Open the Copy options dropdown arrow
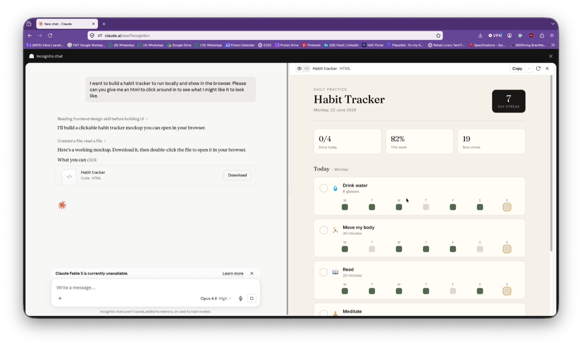Image resolution: width=582 pixels, height=347 pixels. coord(529,69)
